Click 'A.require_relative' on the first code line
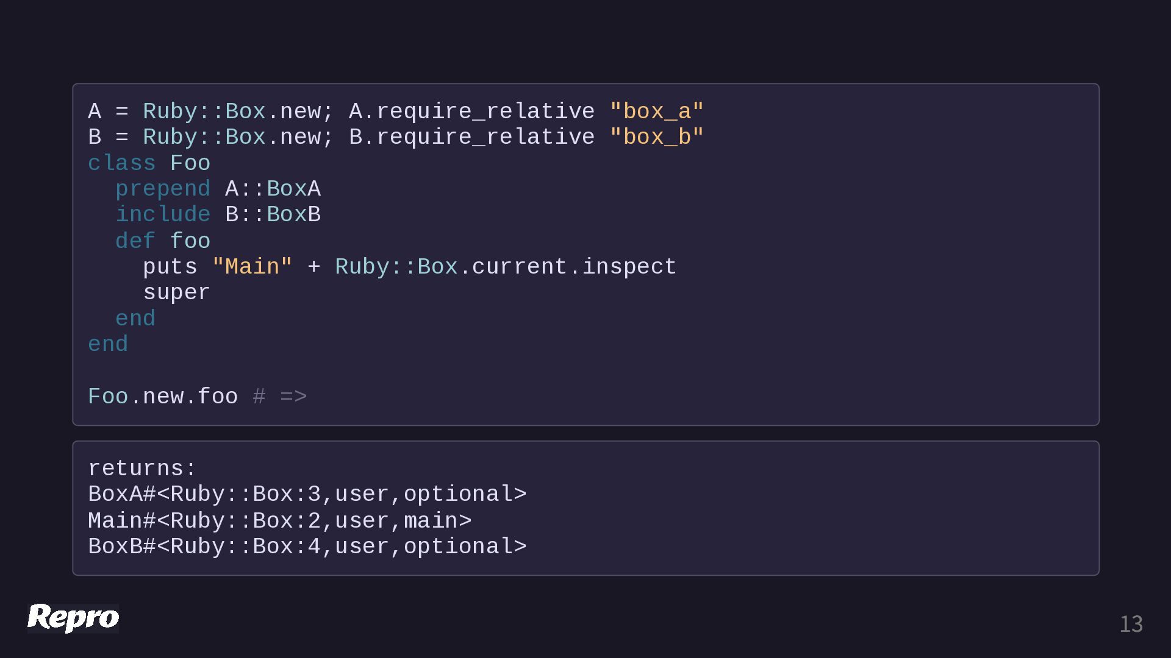1171x658 pixels. pos(471,111)
